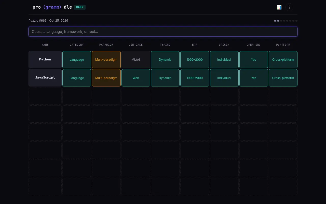
Task: Click the ORIGIN column header
Action: coord(224,45)
